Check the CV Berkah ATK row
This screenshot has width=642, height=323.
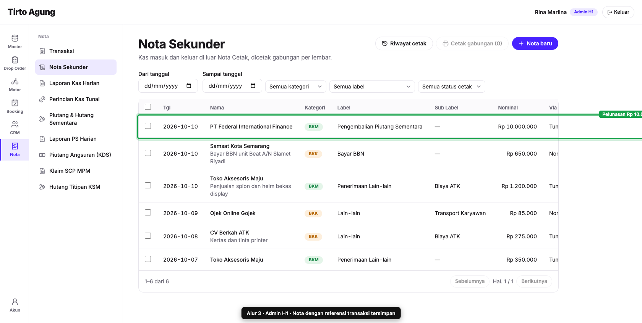pos(148,236)
